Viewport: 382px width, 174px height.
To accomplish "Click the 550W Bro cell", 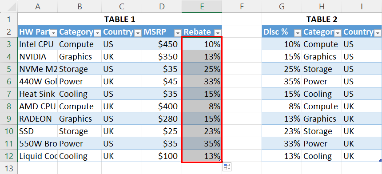I will click(37, 143).
